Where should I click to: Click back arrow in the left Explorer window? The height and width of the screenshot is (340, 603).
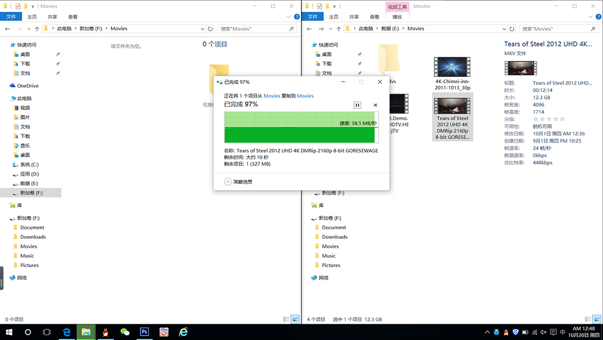point(8,29)
